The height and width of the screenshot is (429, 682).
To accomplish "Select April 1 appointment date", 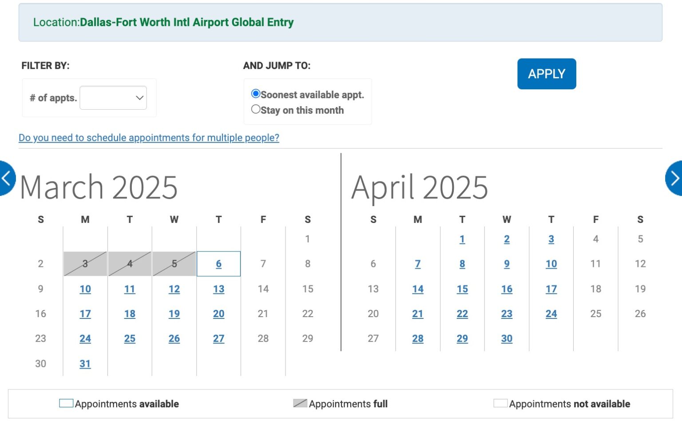I will click(462, 239).
